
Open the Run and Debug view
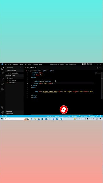coord(3,84)
